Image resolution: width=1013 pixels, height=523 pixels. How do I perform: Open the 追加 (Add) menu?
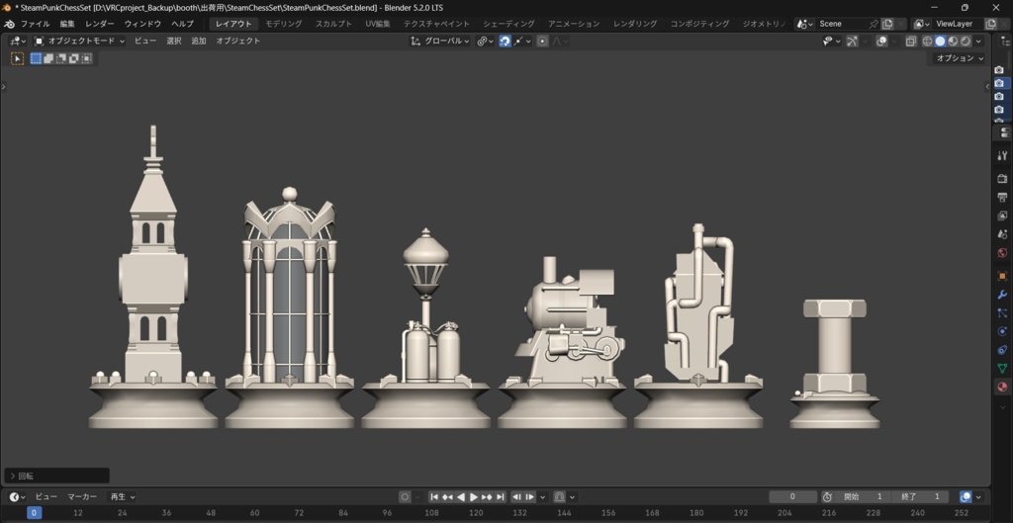[198, 41]
